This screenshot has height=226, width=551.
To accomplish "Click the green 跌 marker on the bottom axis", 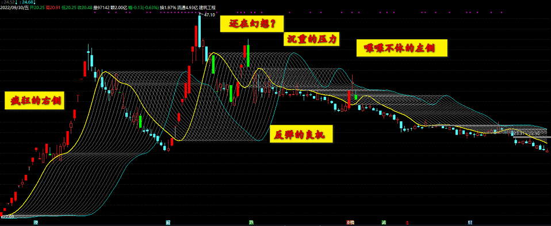I will pos(251,223).
